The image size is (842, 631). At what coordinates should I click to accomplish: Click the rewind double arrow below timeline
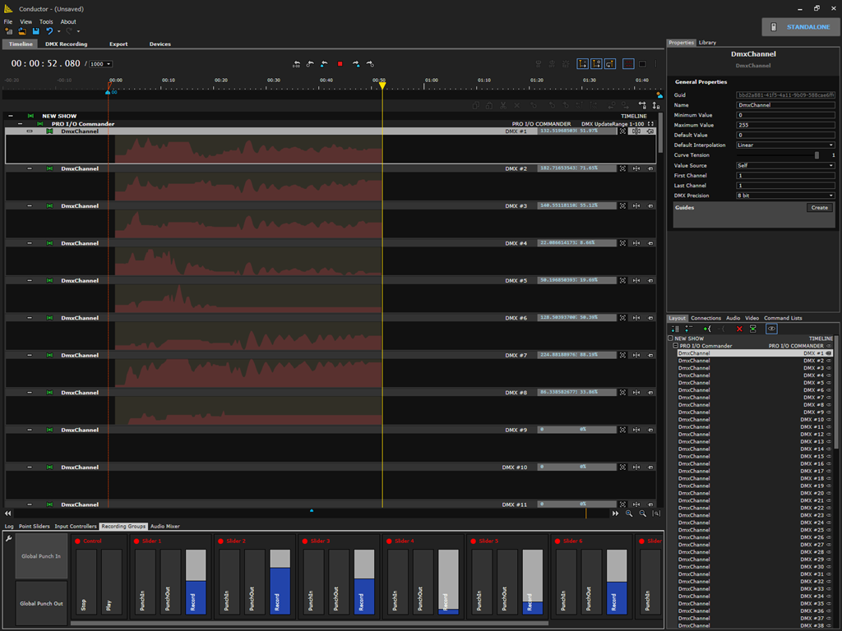coord(8,514)
